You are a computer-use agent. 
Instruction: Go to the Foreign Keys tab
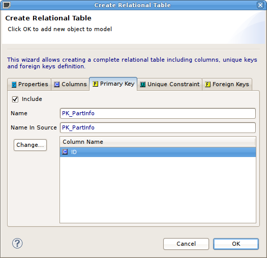point(227,84)
